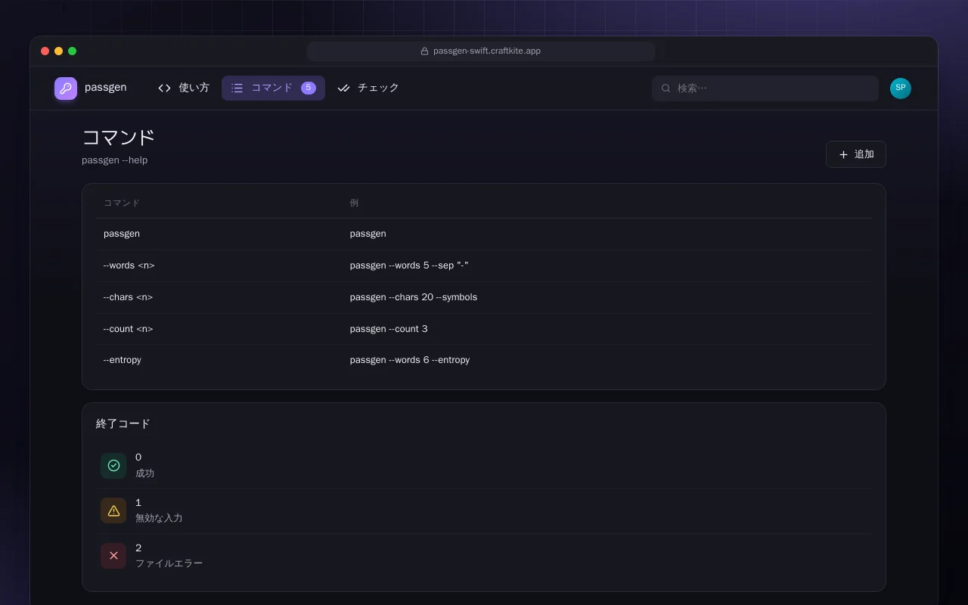Click the 5 badge on コマンド
This screenshot has height=605, width=968.
coord(309,88)
